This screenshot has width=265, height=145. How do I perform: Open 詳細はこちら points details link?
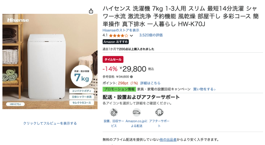[150, 83]
